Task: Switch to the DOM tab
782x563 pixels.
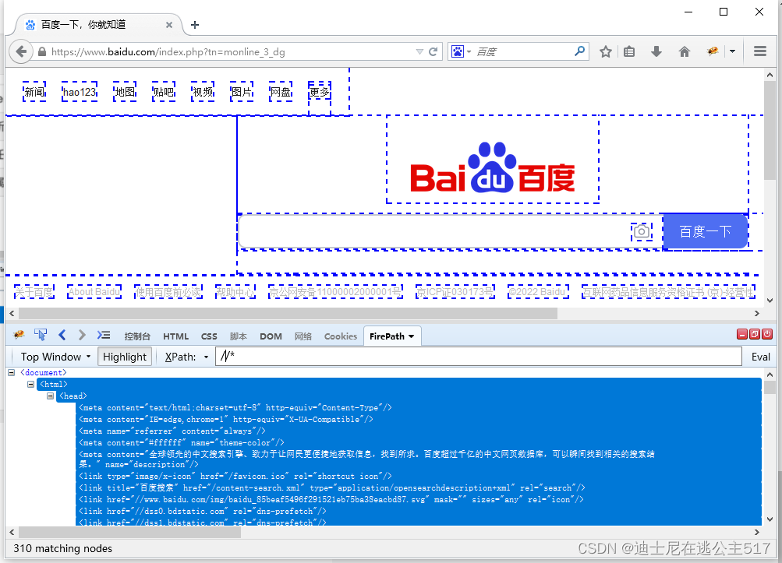Action: [x=271, y=336]
